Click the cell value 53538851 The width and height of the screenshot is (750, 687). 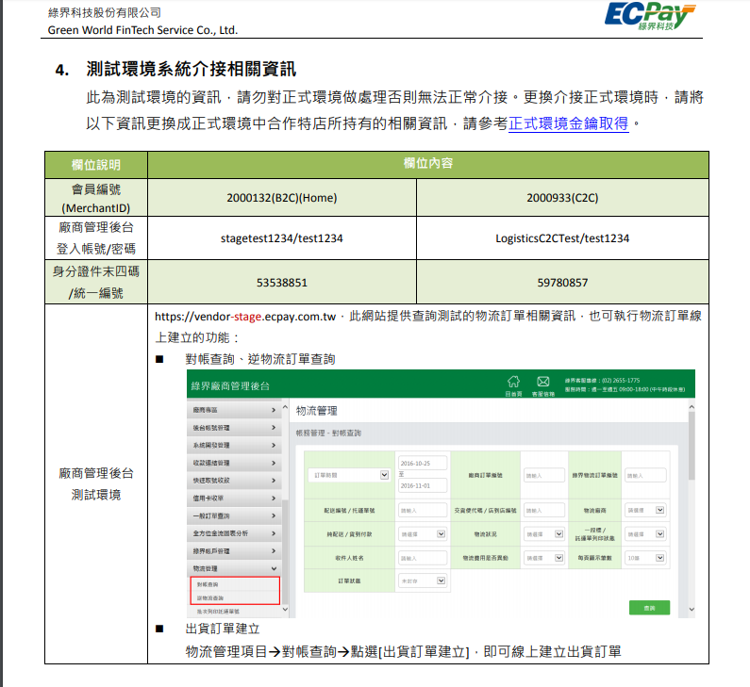point(282,283)
